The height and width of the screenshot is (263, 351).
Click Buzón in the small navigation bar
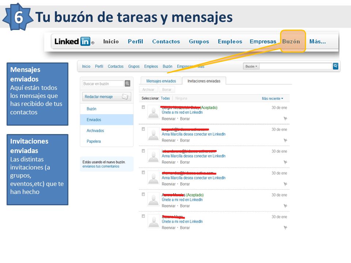(x=167, y=66)
